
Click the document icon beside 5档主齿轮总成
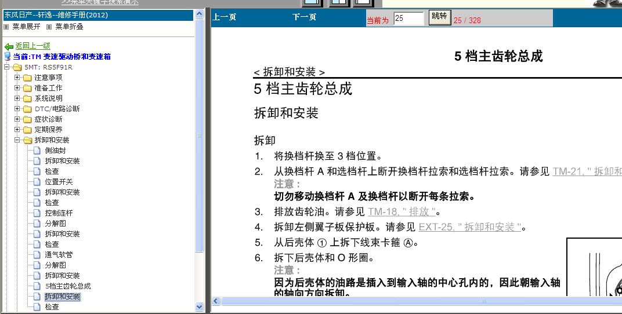37,286
